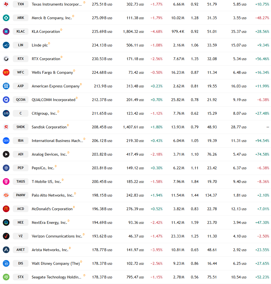Image resolution: width=271 pixels, height=284 pixels.
Task: Click the American Express logo icon
Action: 6,86
